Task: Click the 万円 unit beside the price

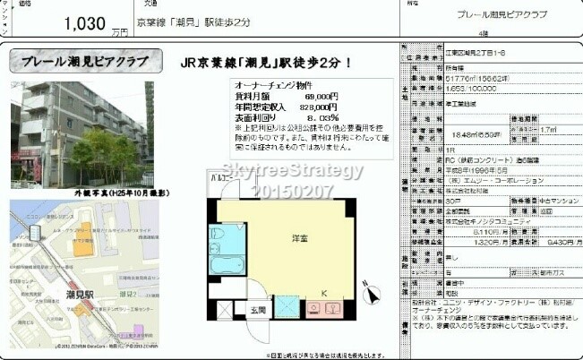Action: pyautogui.click(x=119, y=32)
